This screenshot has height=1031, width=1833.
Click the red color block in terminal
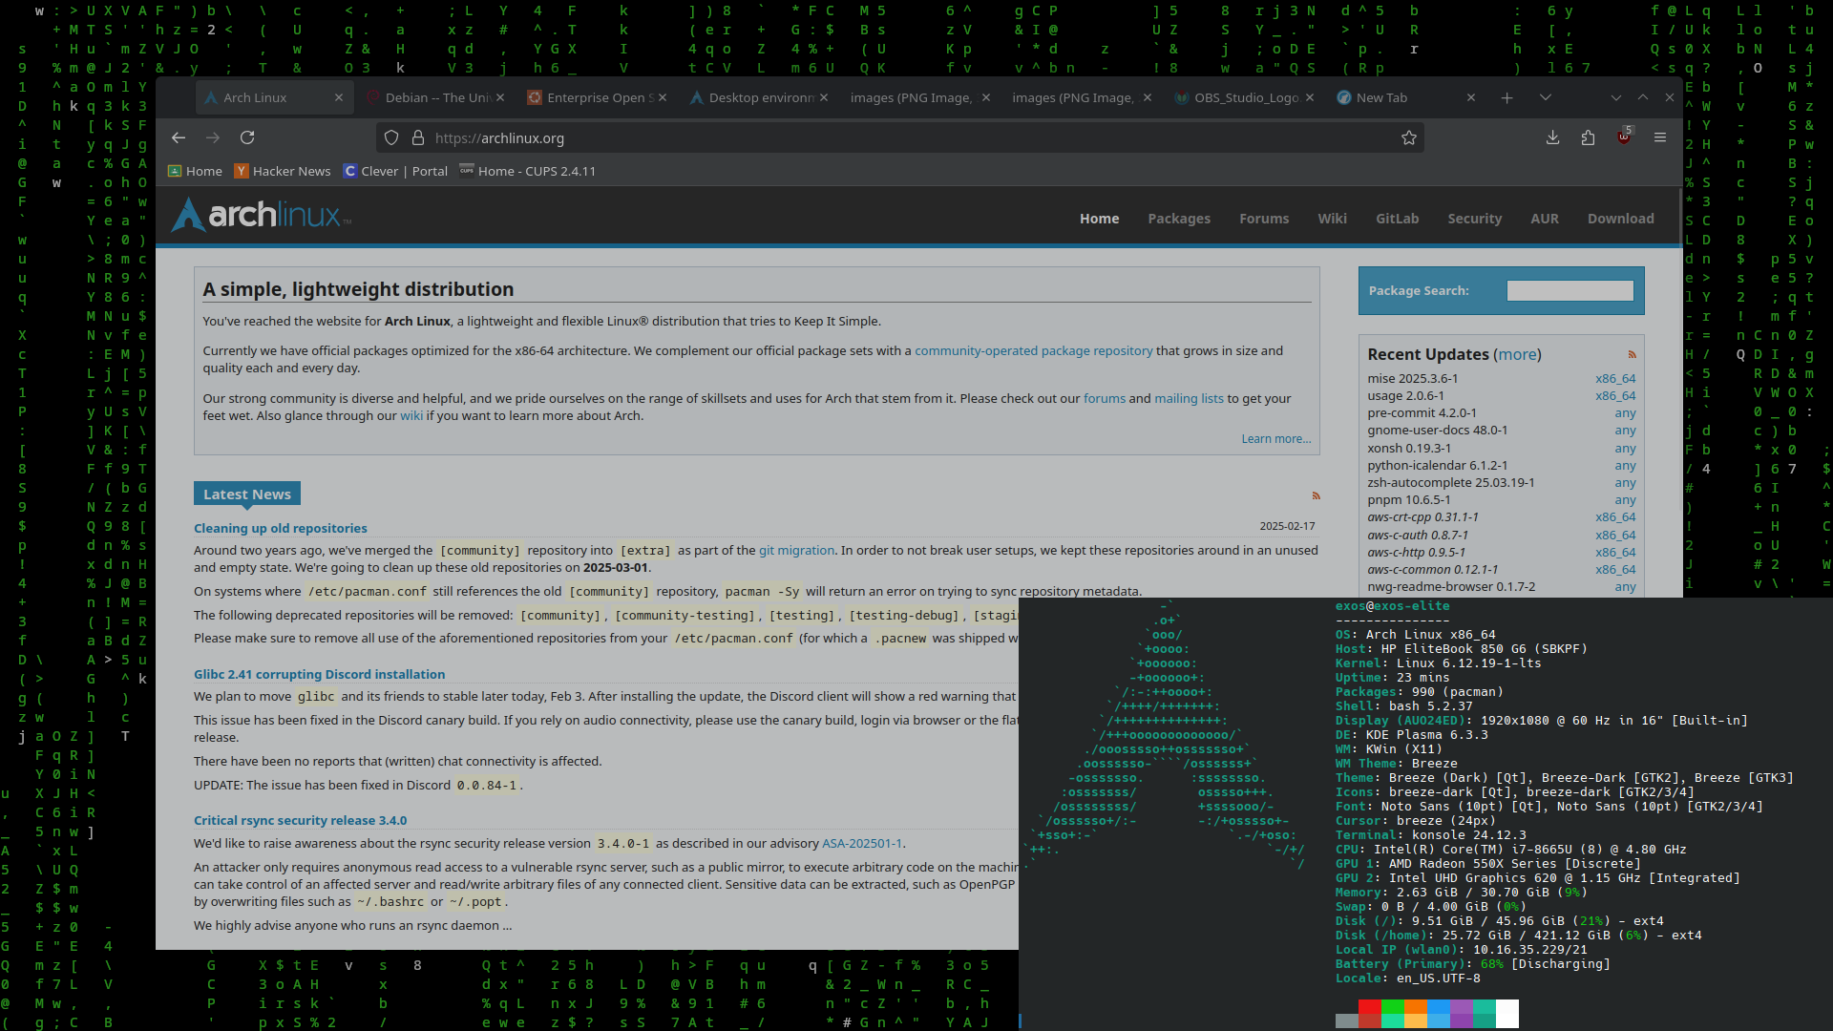pyautogui.click(x=1369, y=1007)
